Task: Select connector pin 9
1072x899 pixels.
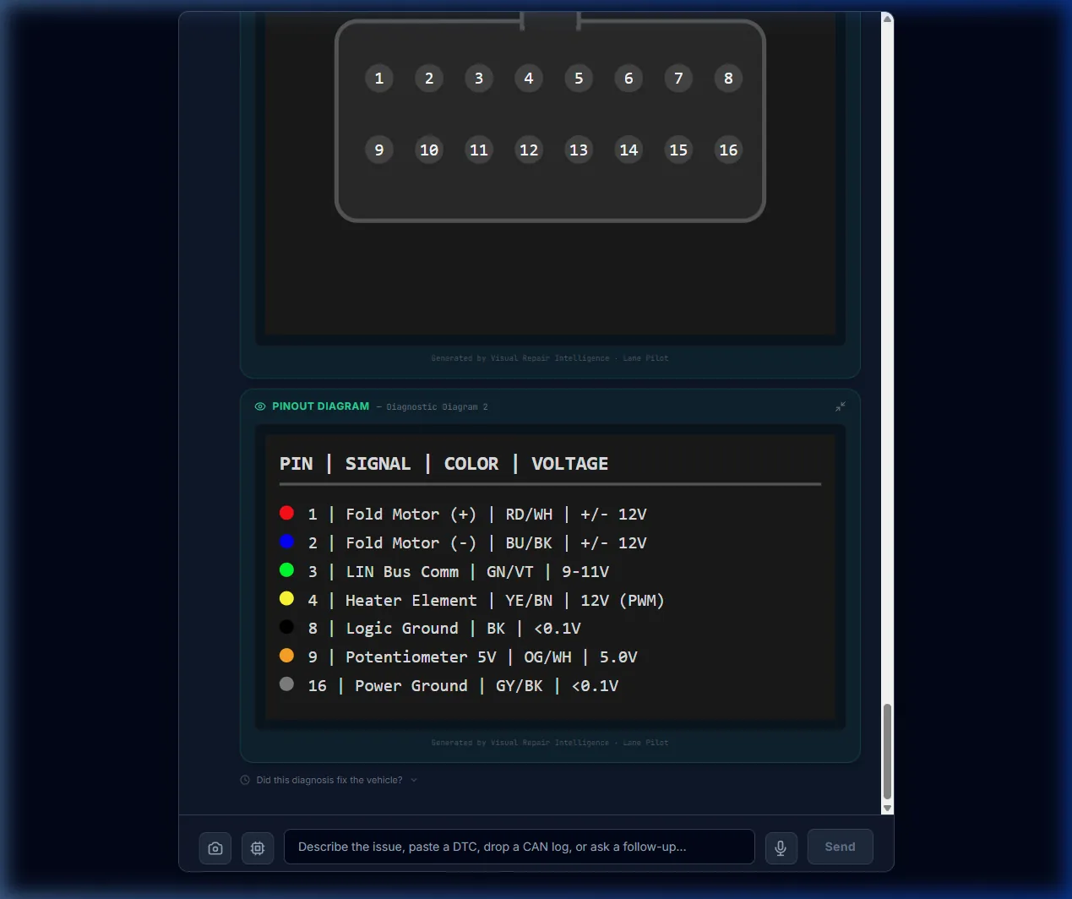Action: (379, 150)
